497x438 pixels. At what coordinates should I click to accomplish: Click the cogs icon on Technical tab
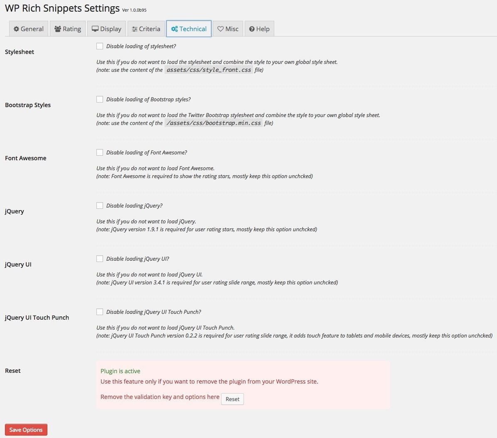[175, 29]
